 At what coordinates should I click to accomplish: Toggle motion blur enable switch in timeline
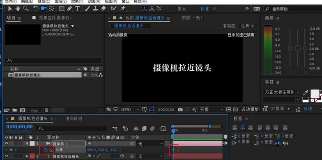tap(152, 128)
